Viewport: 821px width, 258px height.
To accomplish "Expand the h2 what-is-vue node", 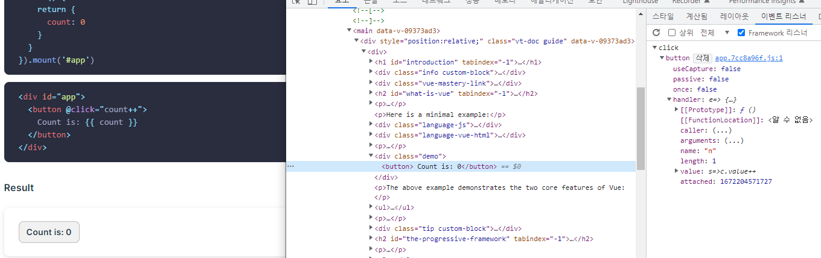I will (x=371, y=93).
